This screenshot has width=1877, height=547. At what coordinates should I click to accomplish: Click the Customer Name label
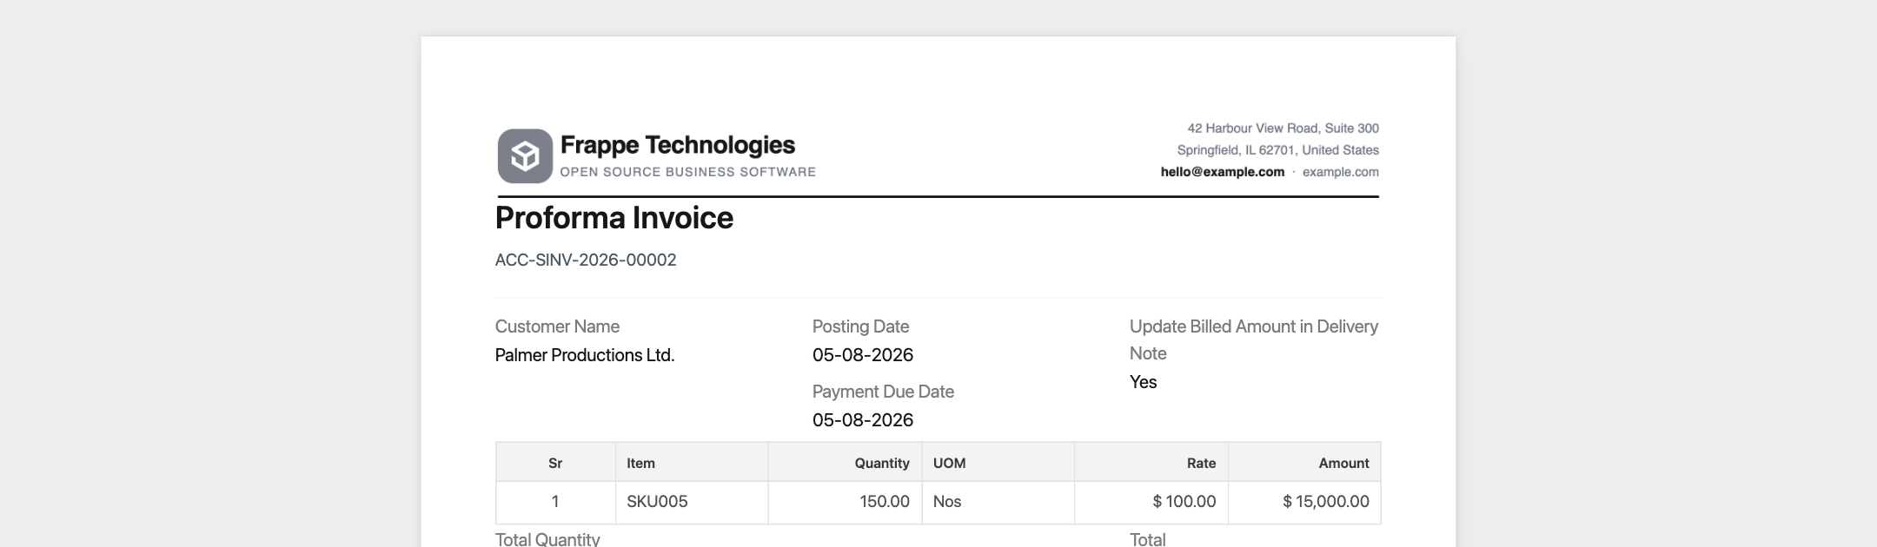click(557, 326)
